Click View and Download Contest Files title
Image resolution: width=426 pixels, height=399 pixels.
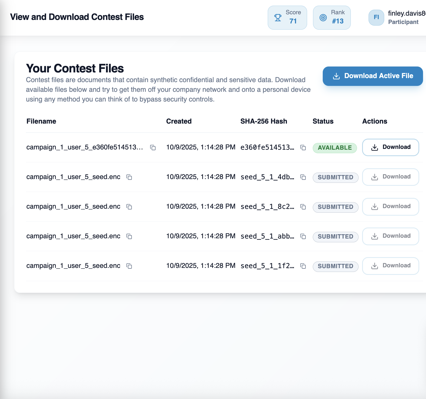(x=77, y=17)
